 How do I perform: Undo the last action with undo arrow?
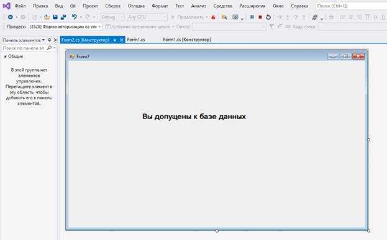(x=75, y=17)
